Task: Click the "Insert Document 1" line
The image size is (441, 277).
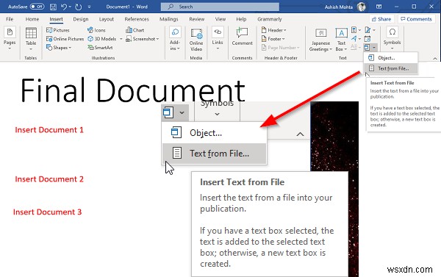Action: tap(49, 130)
